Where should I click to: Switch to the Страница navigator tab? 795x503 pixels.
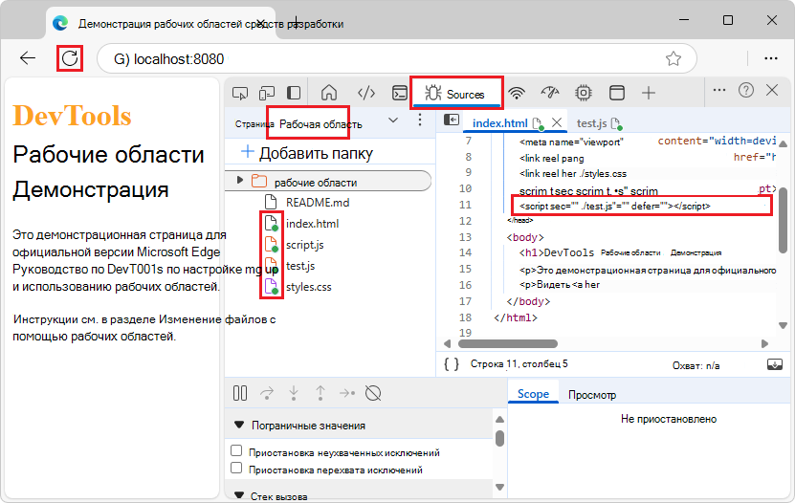point(254,123)
